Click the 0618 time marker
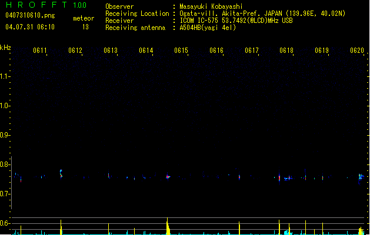The width and height of the screenshot is (370, 235). (x=286, y=51)
